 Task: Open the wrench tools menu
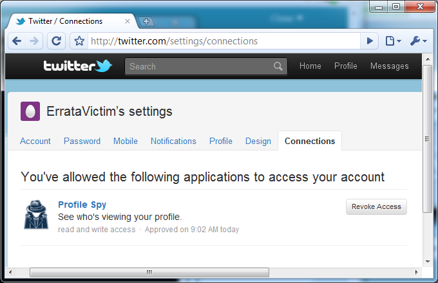tap(419, 41)
